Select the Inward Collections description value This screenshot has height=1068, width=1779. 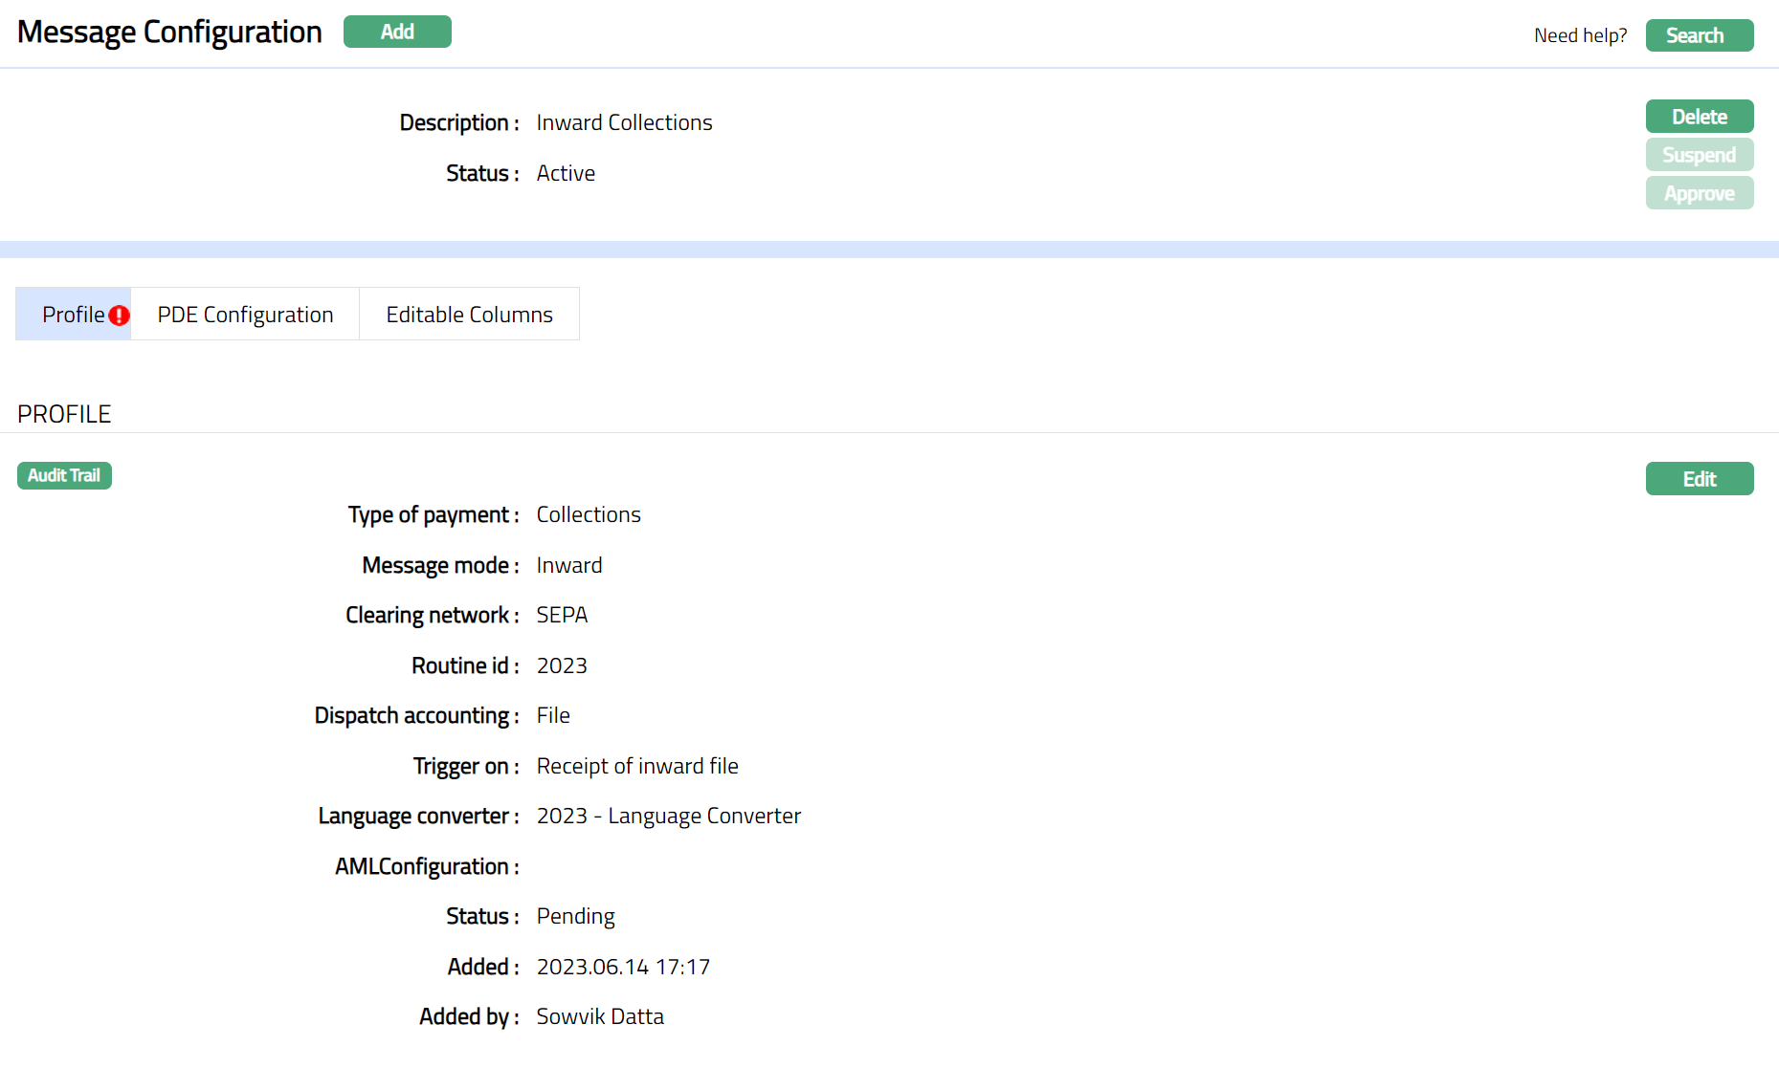[x=624, y=122]
